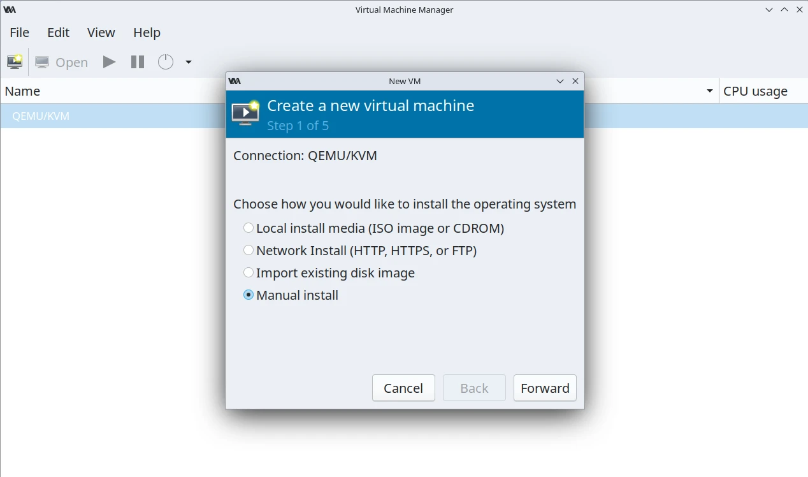This screenshot has width=808, height=477.
Task: Minimize the New VM dialog
Action: coord(560,81)
